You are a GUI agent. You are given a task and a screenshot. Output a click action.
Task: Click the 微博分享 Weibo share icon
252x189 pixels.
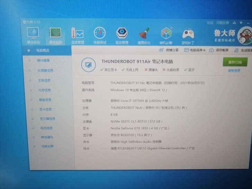(161, 50)
